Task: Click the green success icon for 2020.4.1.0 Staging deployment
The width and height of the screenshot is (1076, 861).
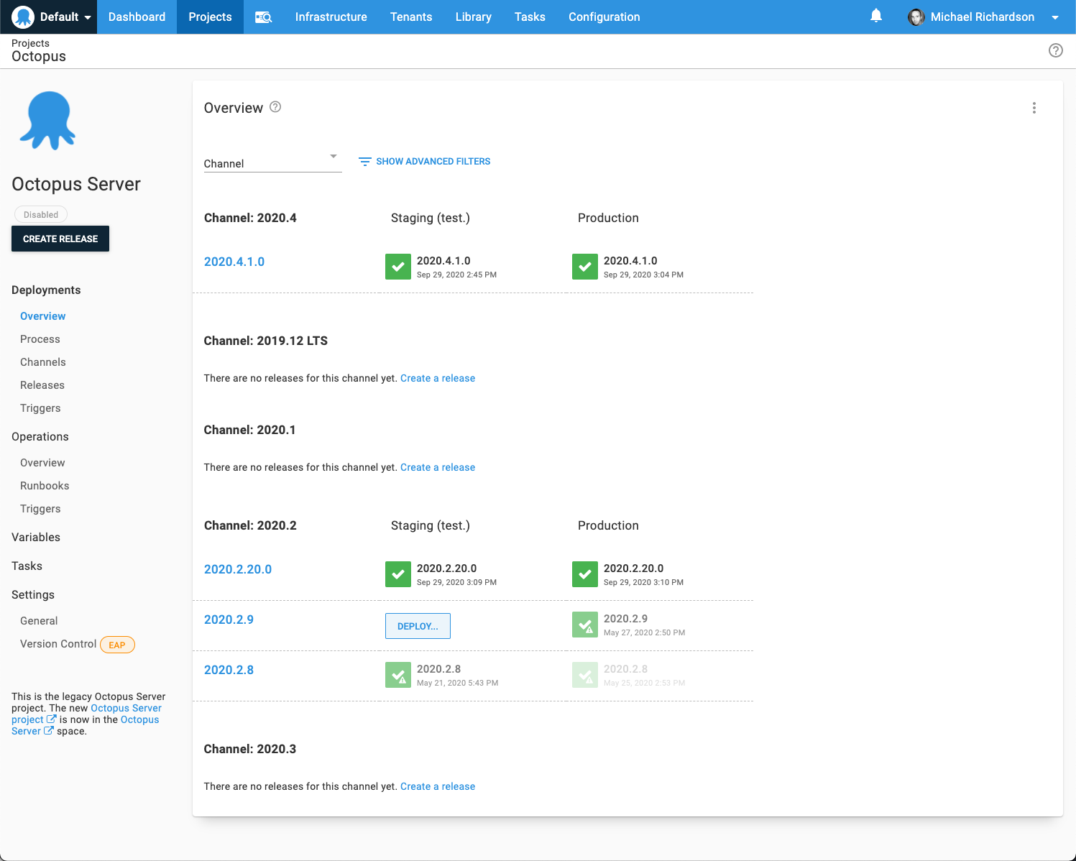Action: (x=398, y=267)
